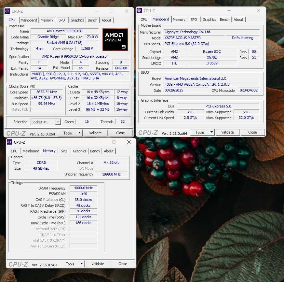Viewport: 284px width, 282px height.
Task: Switch to the CPU tab in the Memory window
Action: coord(14,151)
